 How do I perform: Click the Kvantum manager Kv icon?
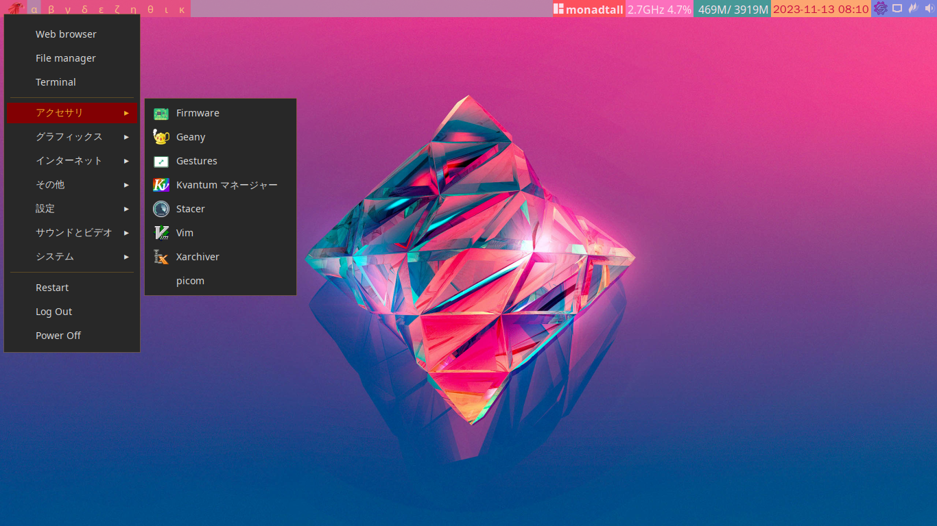pos(161,185)
